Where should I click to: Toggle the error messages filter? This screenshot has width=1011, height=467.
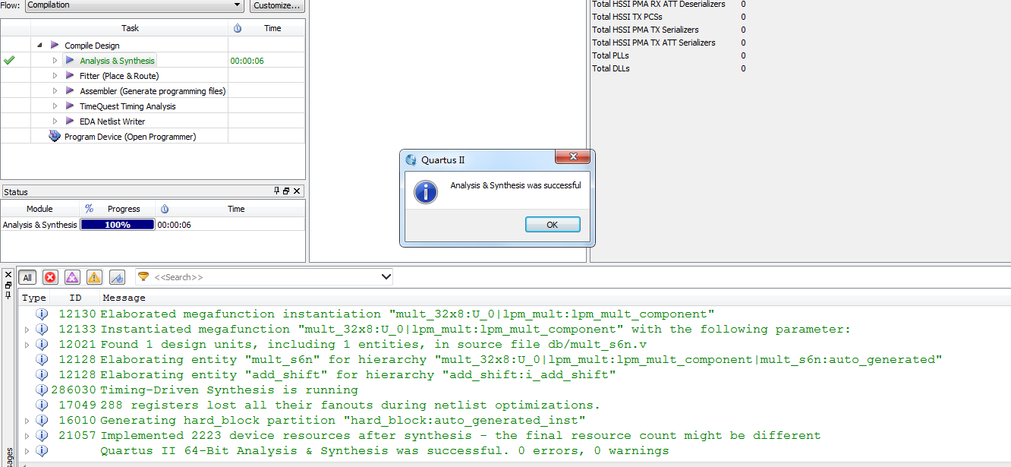coord(50,277)
